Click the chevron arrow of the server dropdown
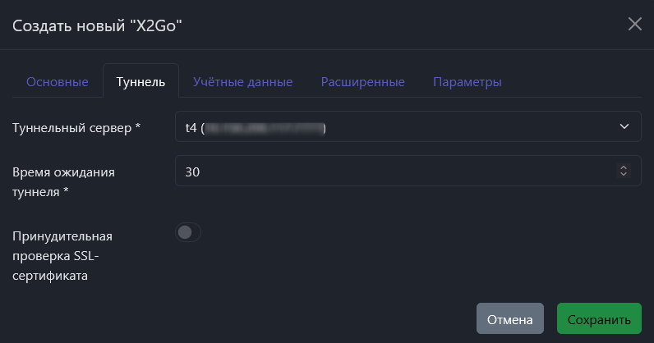This screenshot has height=343, width=654. (624, 127)
